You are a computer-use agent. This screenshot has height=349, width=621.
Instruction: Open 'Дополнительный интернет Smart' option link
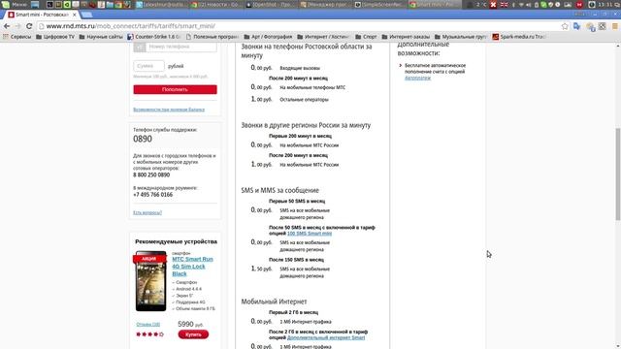click(326, 337)
